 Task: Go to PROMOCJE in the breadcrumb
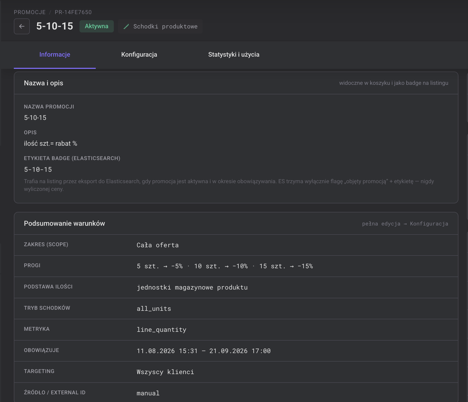click(30, 12)
